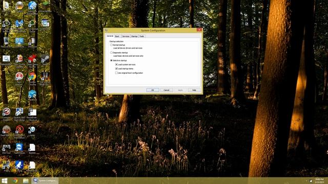Enable Use original boot configuration checkbox
Viewport: 328px width, 184px height.
click(x=116, y=73)
